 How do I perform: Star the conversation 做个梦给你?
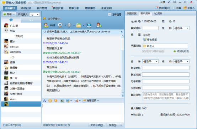pos(44,19)
